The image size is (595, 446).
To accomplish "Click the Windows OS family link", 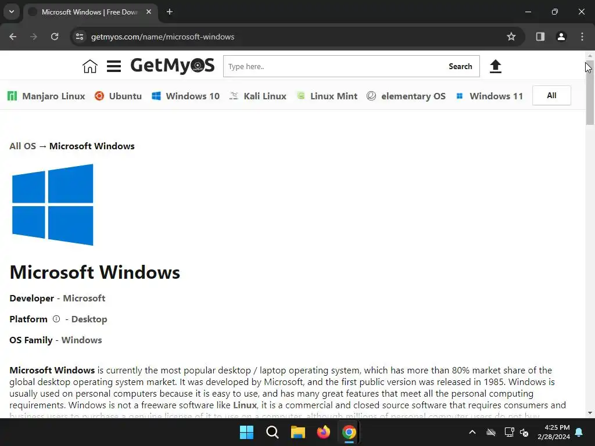I will pyautogui.click(x=81, y=340).
